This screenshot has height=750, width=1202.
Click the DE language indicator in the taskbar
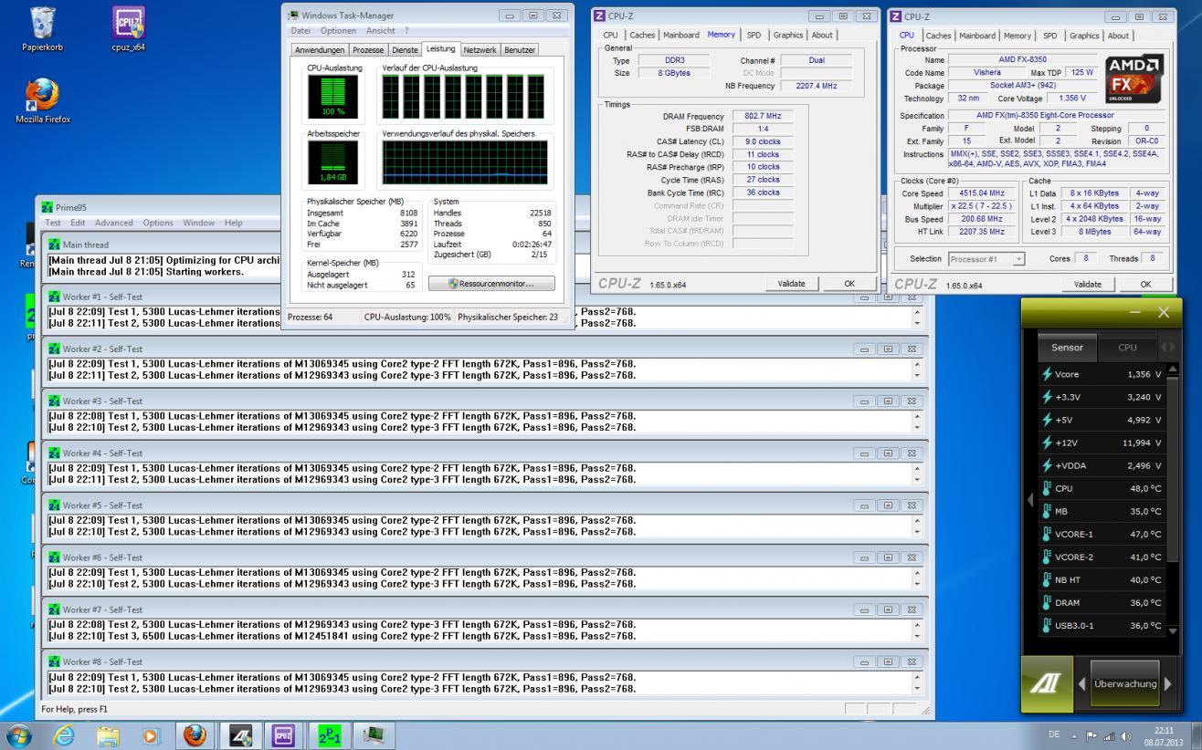click(x=1055, y=735)
